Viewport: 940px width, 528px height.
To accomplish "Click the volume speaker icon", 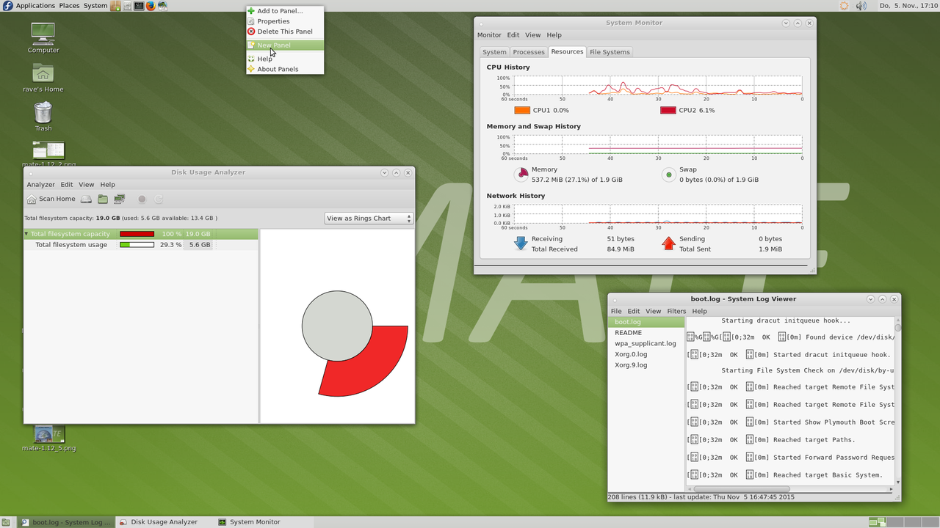I will pyautogui.click(x=861, y=6).
